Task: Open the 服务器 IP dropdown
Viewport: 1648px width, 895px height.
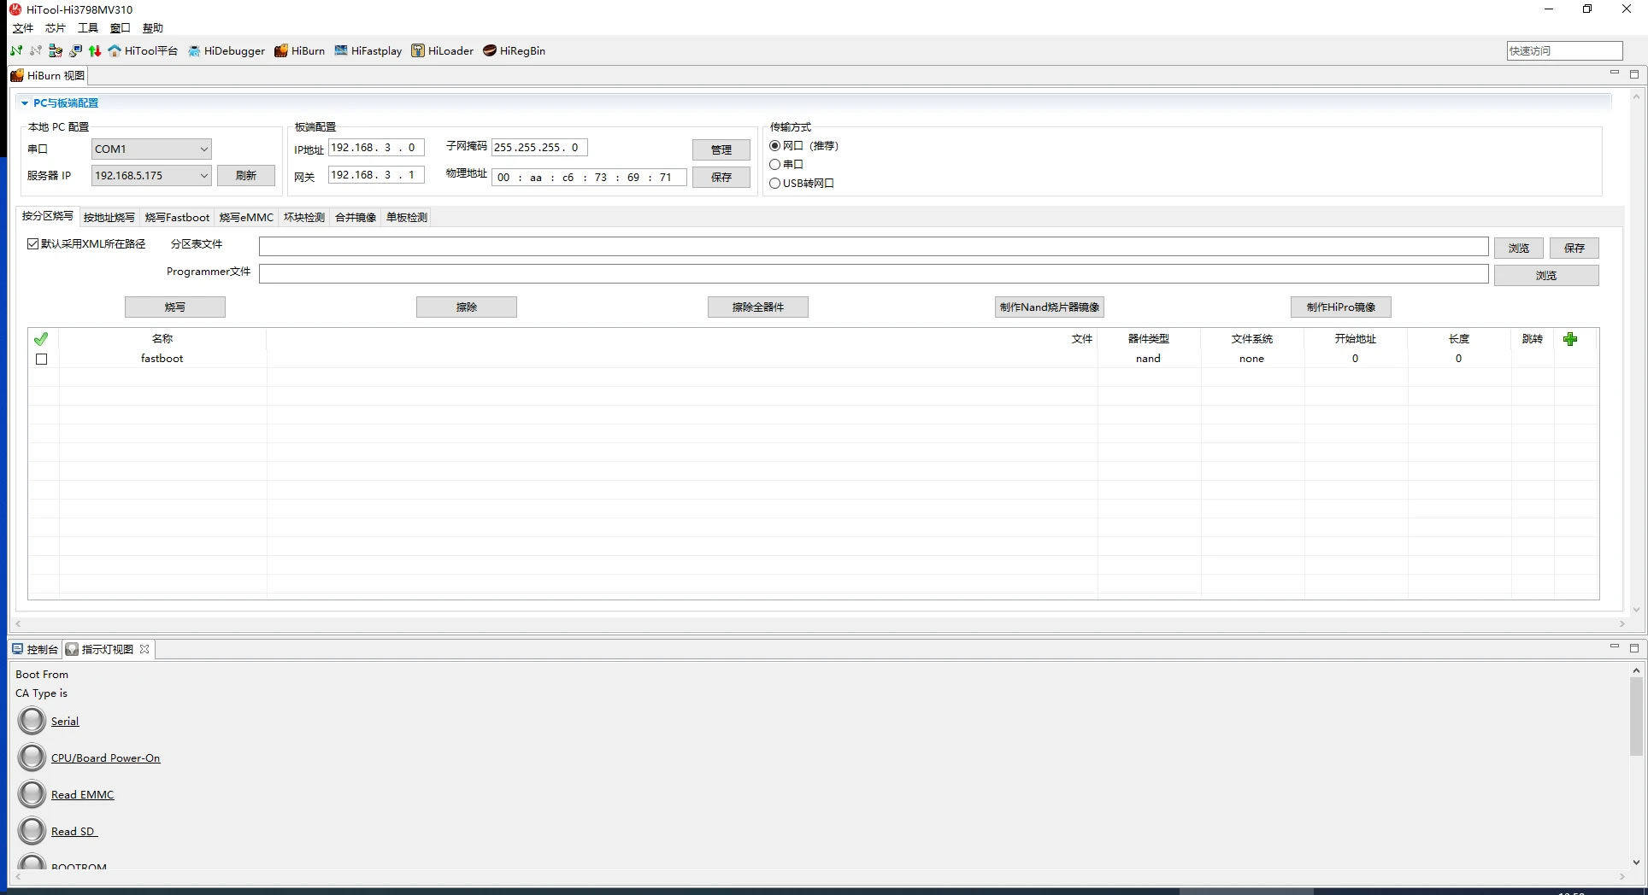Action: coord(151,176)
